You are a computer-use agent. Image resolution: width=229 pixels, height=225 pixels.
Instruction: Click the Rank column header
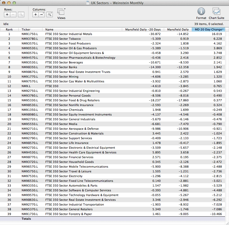point(9,29)
